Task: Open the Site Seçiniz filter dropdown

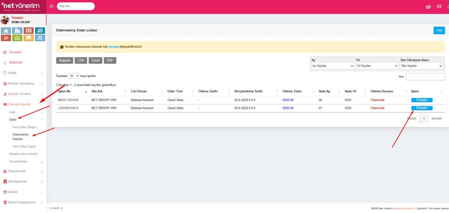Action: (421, 66)
